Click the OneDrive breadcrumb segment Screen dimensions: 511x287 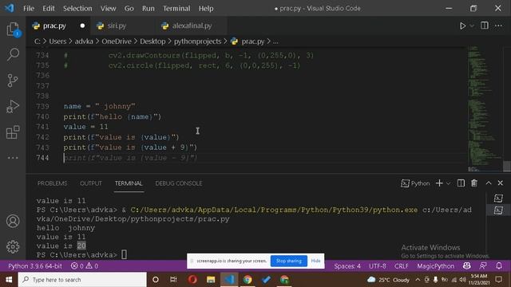[x=117, y=41]
